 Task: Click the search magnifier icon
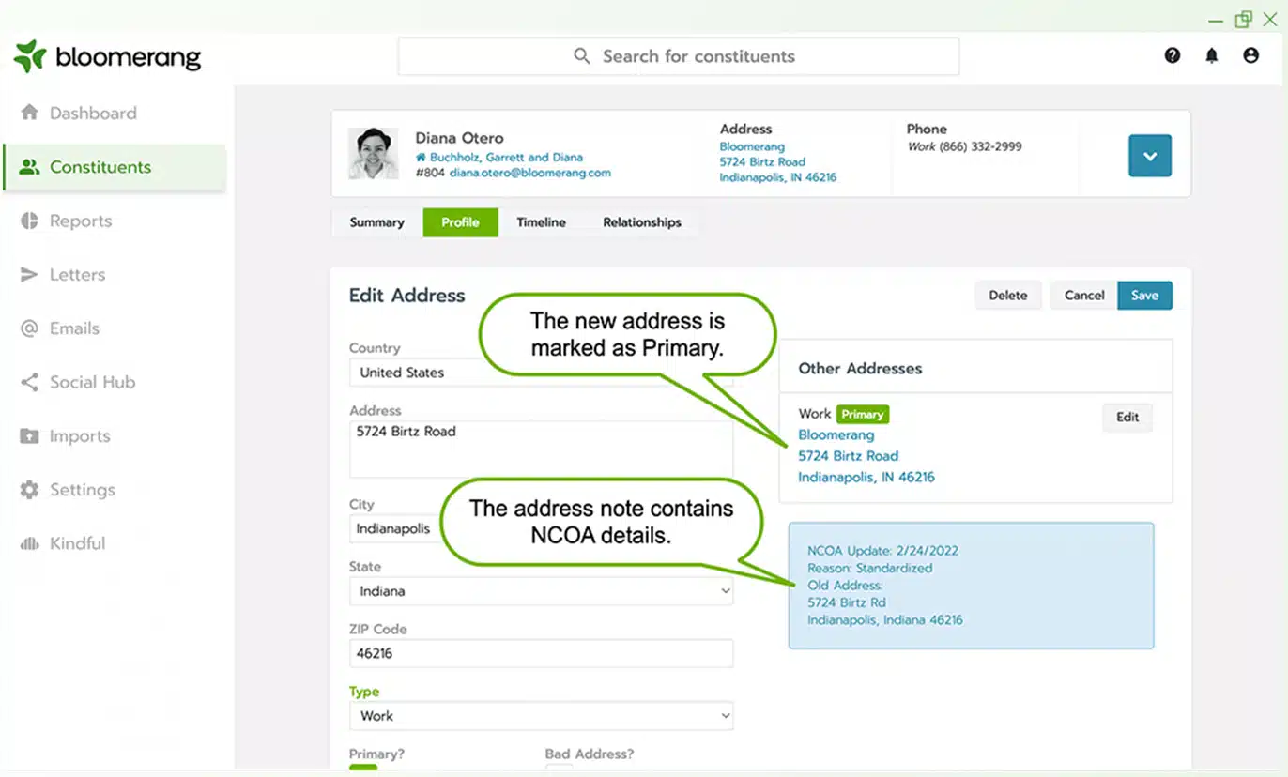pos(582,56)
